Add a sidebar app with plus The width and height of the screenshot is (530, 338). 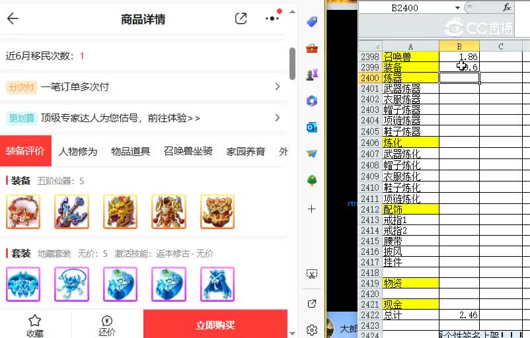312,209
